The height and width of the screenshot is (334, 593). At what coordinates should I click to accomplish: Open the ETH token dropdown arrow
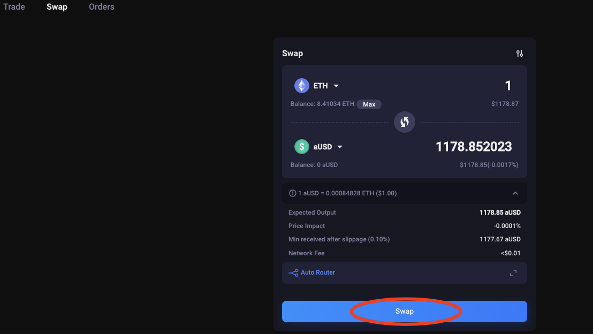point(336,86)
